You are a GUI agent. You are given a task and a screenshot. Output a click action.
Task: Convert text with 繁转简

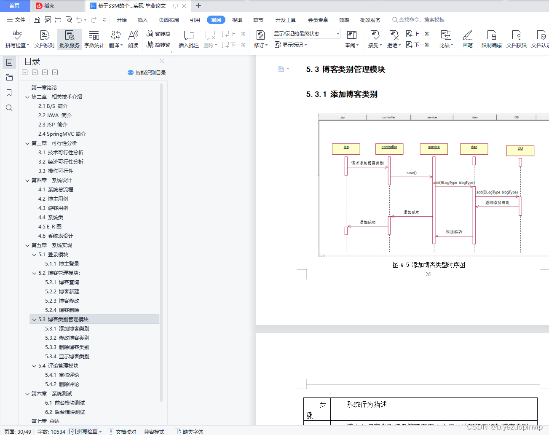(158, 34)
